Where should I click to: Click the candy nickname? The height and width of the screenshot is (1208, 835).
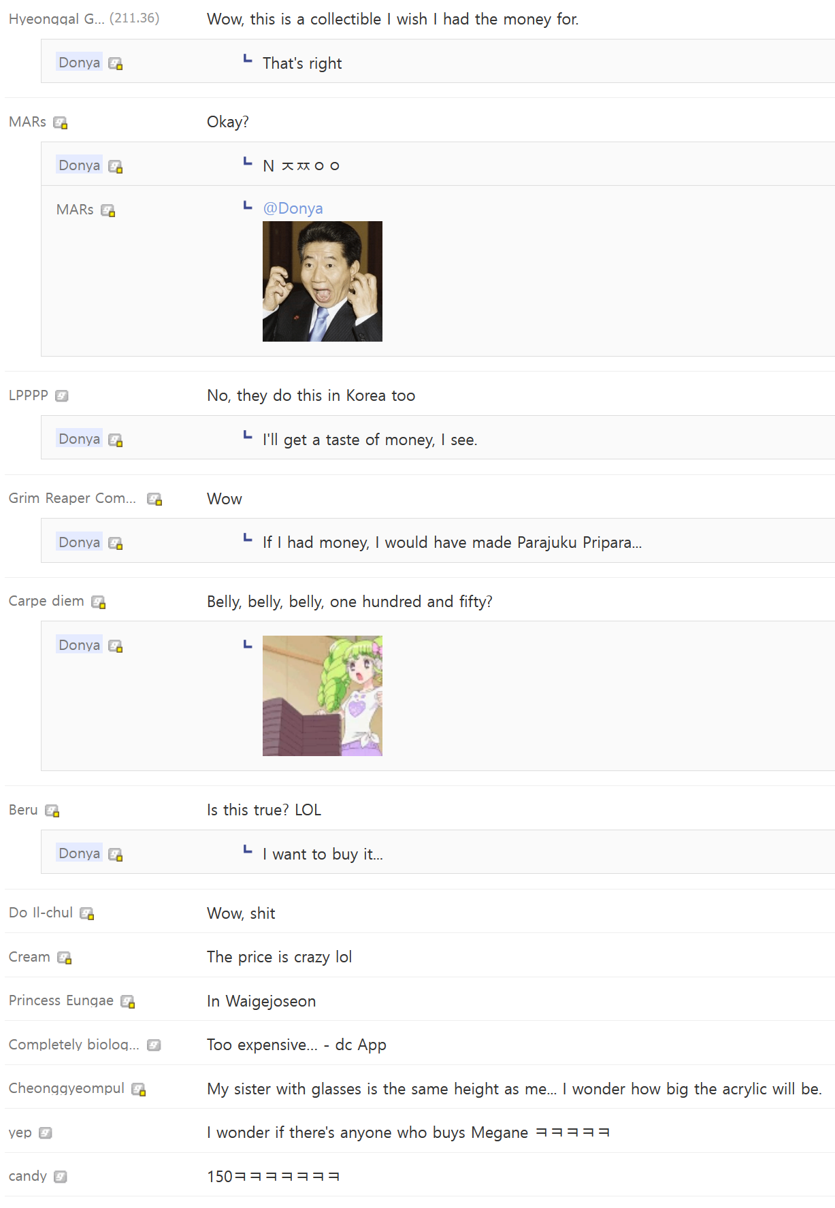coord(28,1176)
